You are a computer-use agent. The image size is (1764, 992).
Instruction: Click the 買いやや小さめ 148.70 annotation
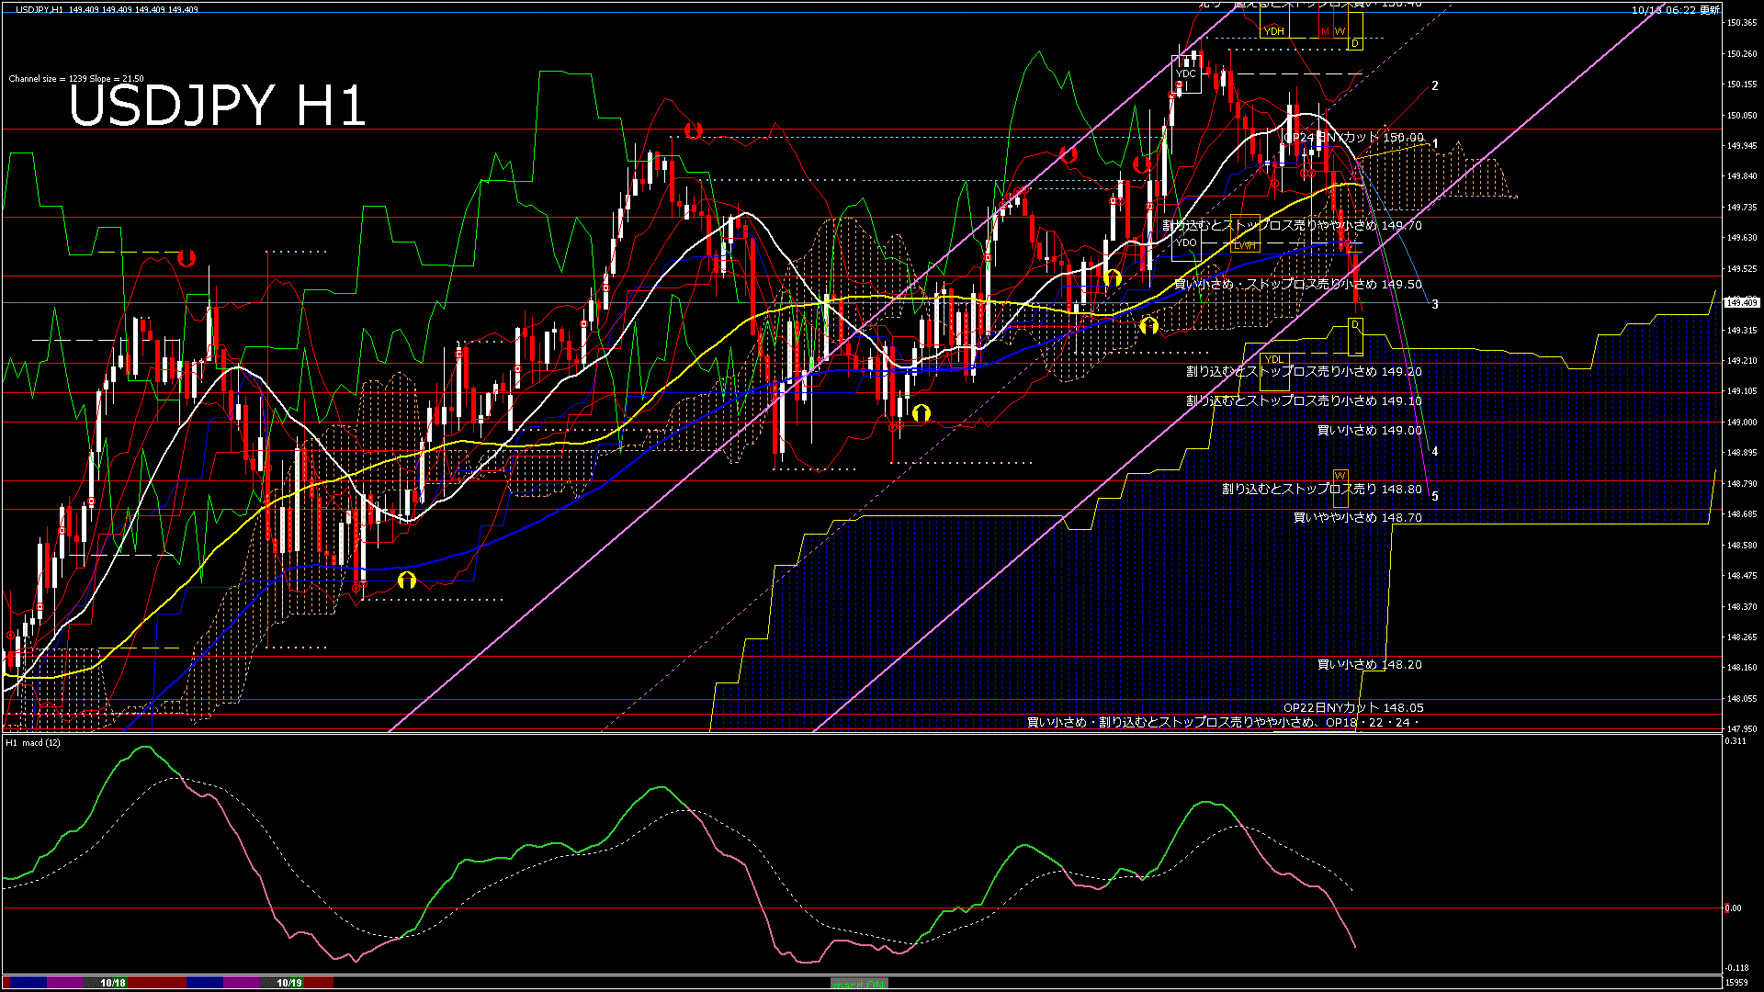[x=1358, y=518]
